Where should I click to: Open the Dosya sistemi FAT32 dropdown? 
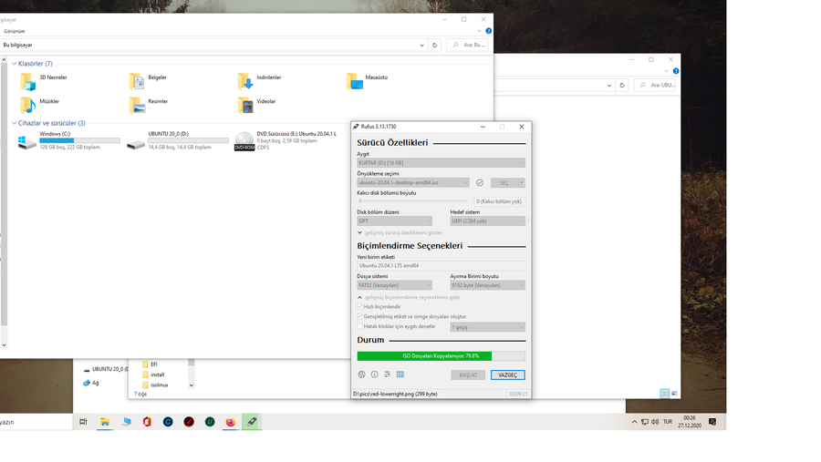394,285
